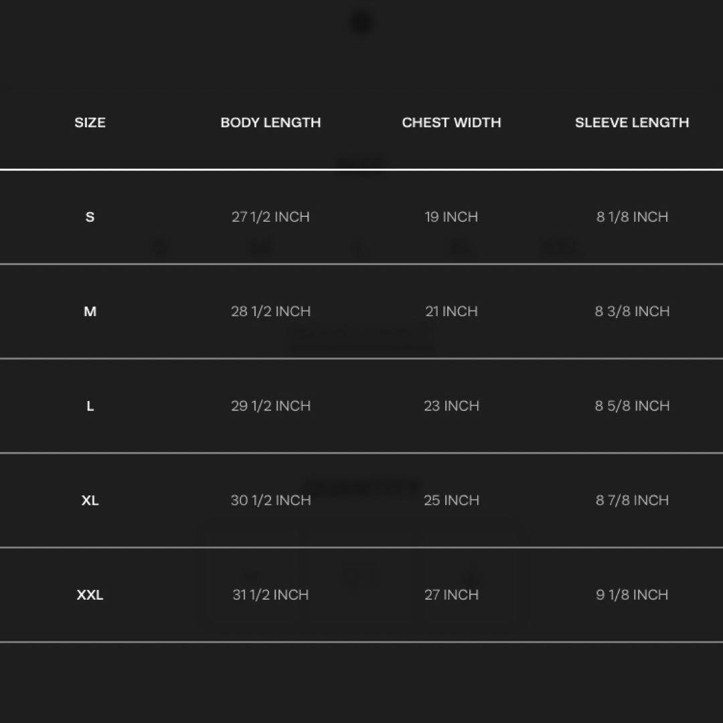The height and width of the screenshot is (723, 723).
Task: Click the 30 1/2 INCH body length cell
Action: pyautogui.click(x=270, y=500)
